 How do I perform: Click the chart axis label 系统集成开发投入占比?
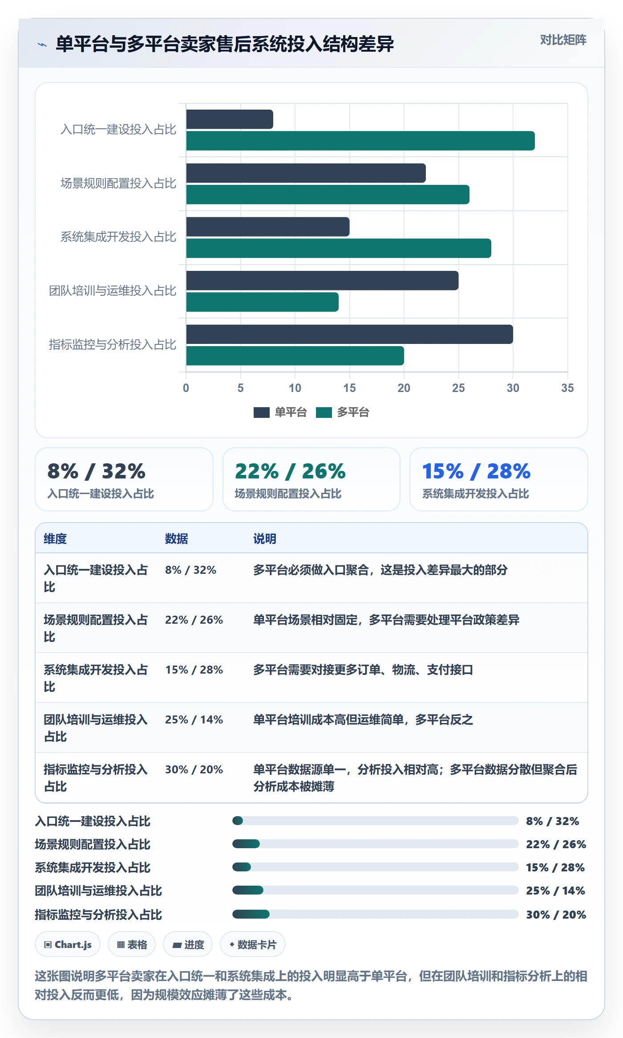[118, 237]
